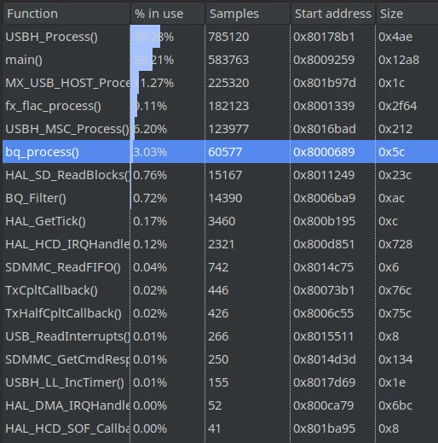Image resolution: width=438 pixels, height=443 pixels.
Task: Click start address 0x801b97d
Action: (325, 83)
